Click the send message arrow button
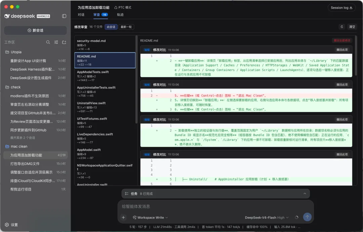The image size is (363, 232). (x=307, y=217)
